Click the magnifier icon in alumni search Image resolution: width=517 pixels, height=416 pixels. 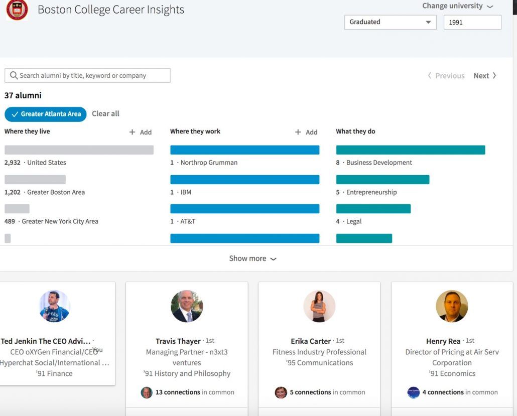14,75
